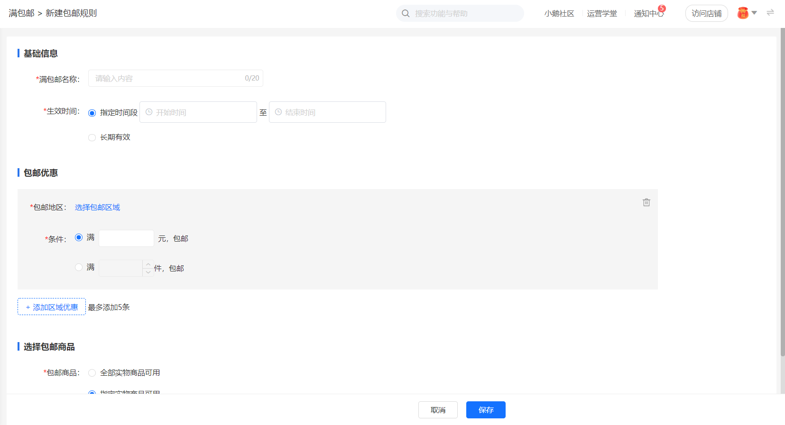Delete the shipping region rule with the trash icon
Viewport: 785px width, 425px height.
point(646,202)
